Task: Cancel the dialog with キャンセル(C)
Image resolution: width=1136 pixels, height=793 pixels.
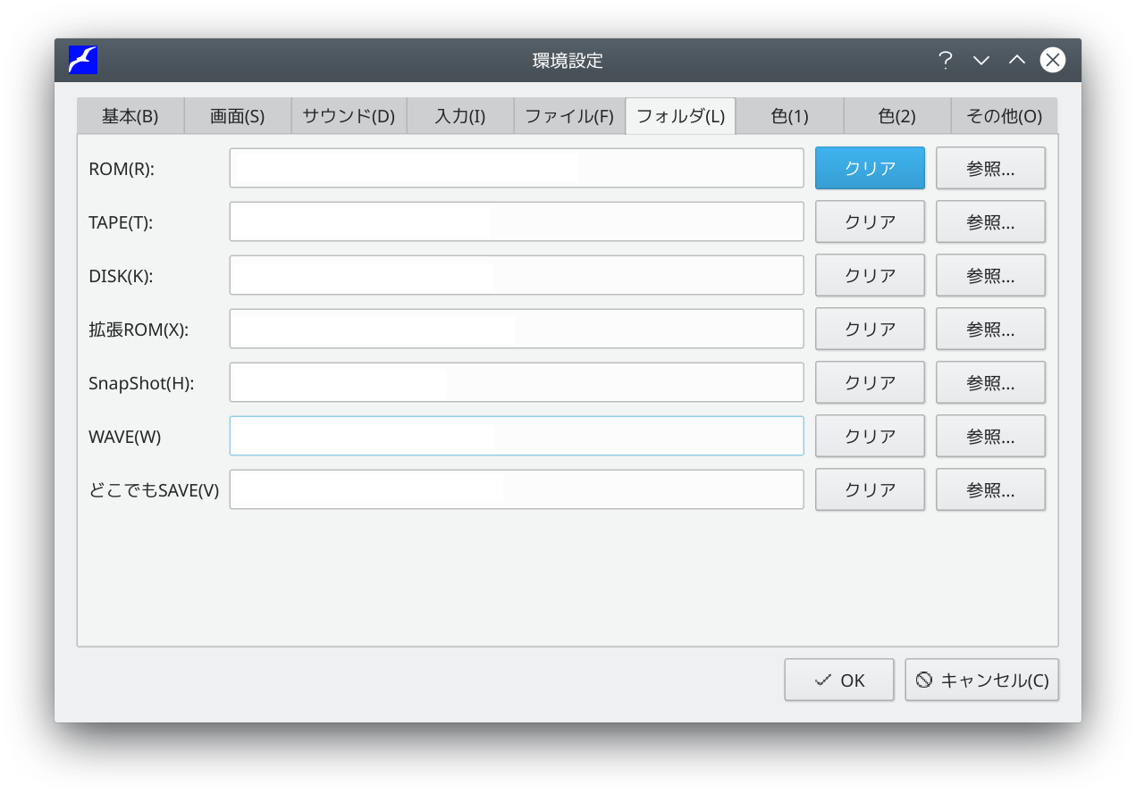Action: pos(982,680)
